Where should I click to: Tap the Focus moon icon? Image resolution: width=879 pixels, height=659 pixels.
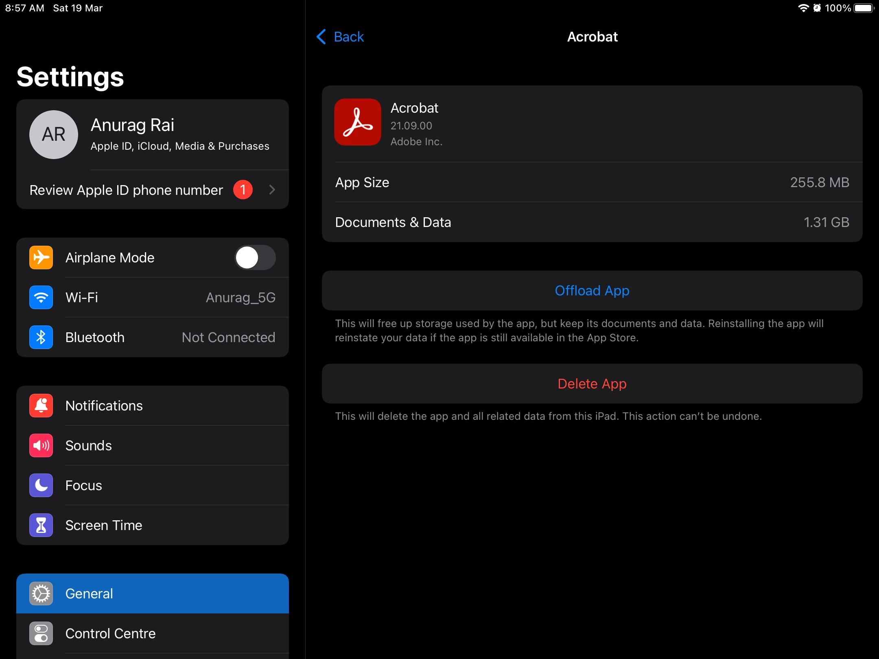(41, 485)
